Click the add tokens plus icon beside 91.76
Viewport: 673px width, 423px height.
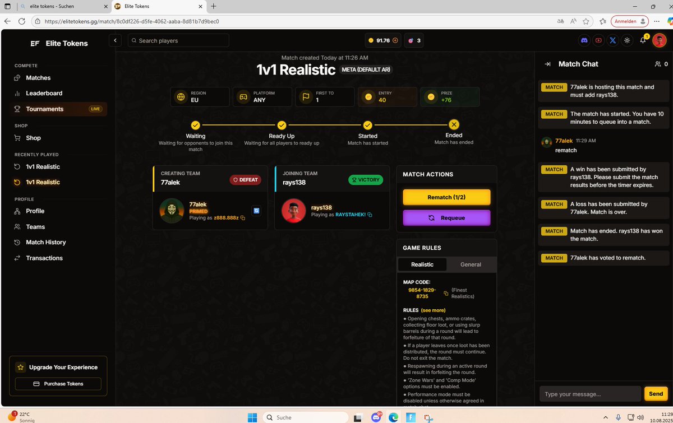pyautogui.click(x=395, y=40)
